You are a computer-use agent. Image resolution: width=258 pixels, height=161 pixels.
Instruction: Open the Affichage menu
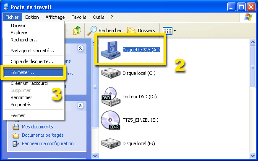pyautogui.click(x=55, y=17)
